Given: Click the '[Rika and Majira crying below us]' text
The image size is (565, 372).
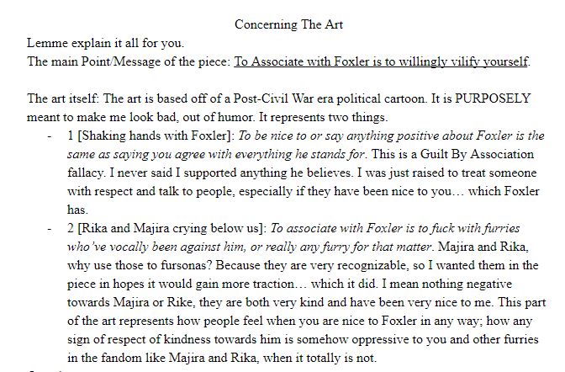Looking at the screenshot, I should click(172, 228).
